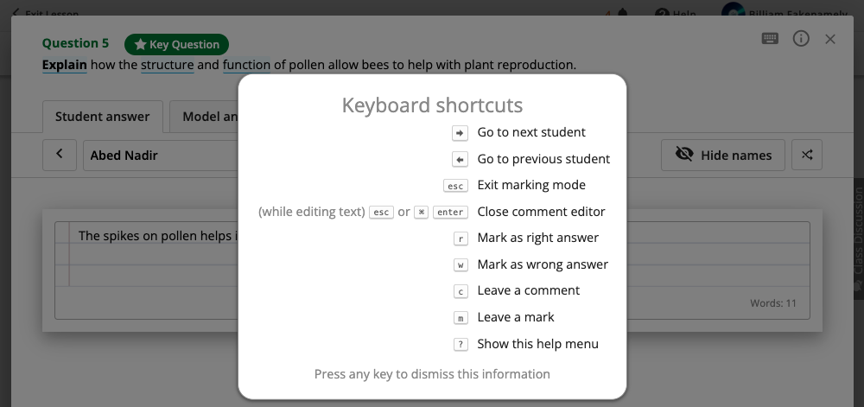864x407 pixels.
Task: Select the Key Question badge
Action: point(176,45)
